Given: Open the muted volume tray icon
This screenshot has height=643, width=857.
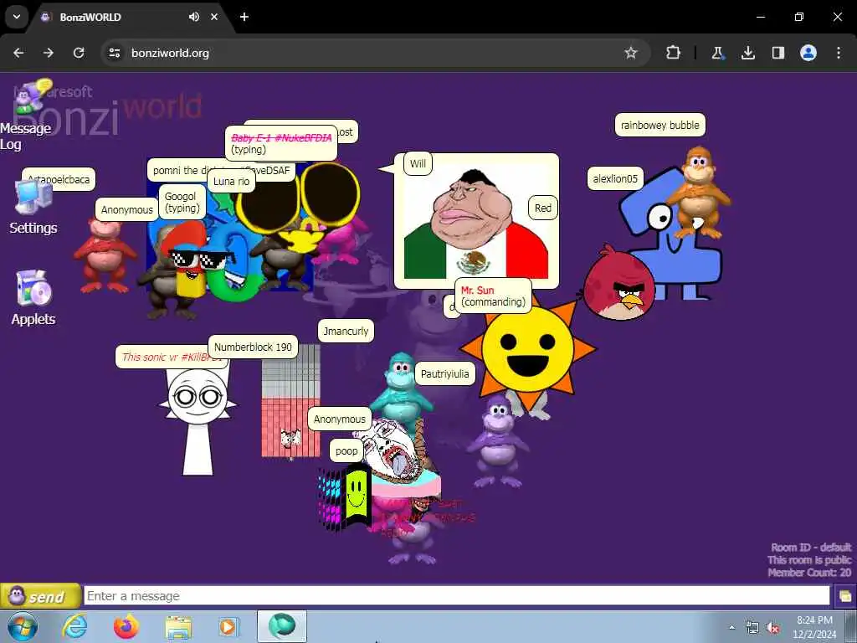Looking at the screenshot, I should (x=772, y=627).
